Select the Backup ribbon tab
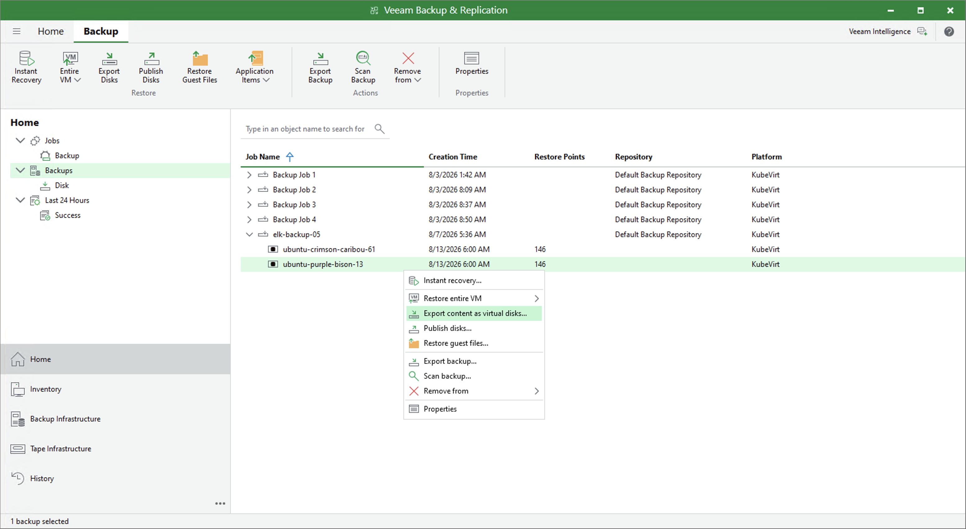 (x=101, y=31)
